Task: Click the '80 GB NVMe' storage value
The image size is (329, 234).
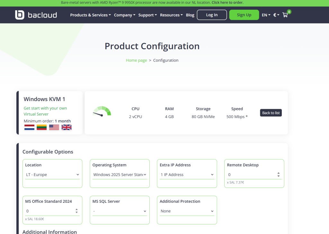Action: [203, 117]
